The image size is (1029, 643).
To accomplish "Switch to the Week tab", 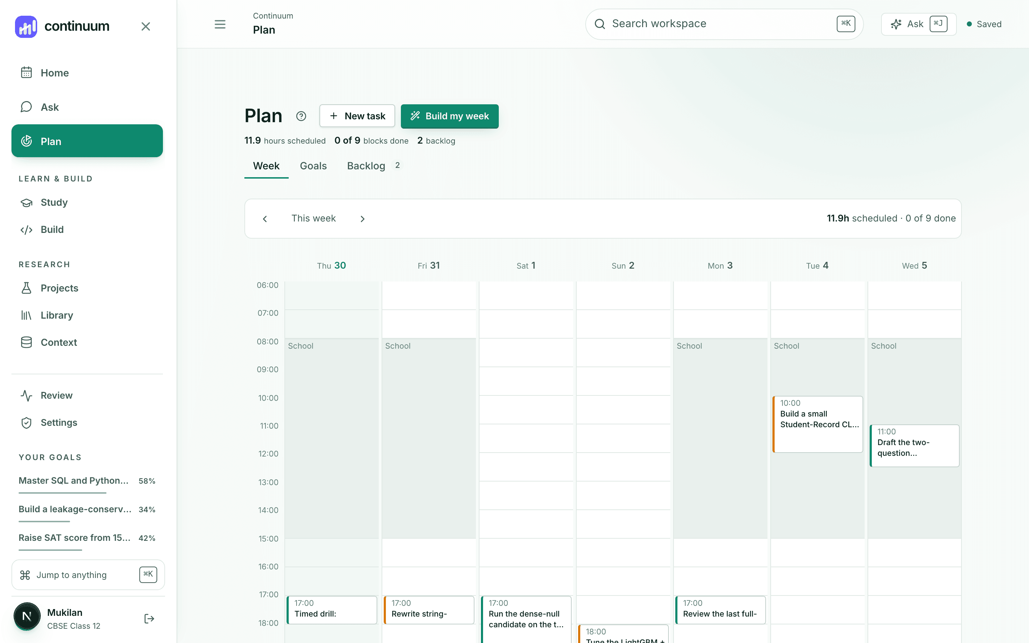I will pos(266,166).
